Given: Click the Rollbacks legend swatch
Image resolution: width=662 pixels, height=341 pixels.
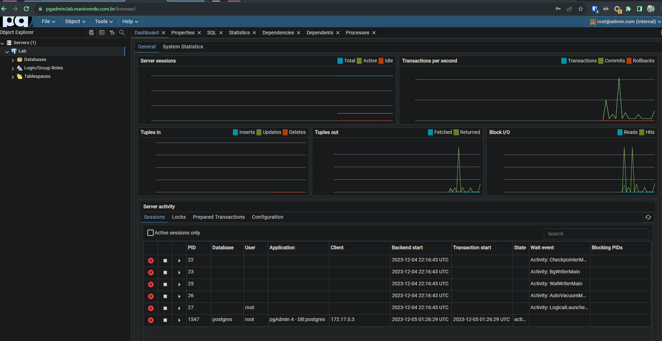Looking at the screenshot, I should [x=629, y=61].
